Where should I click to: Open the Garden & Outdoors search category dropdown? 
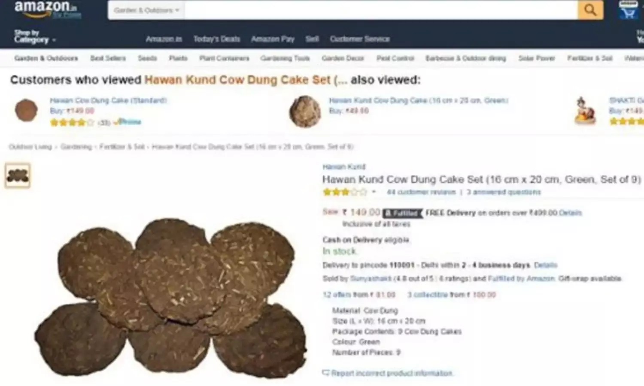click(x=146, y=10)
